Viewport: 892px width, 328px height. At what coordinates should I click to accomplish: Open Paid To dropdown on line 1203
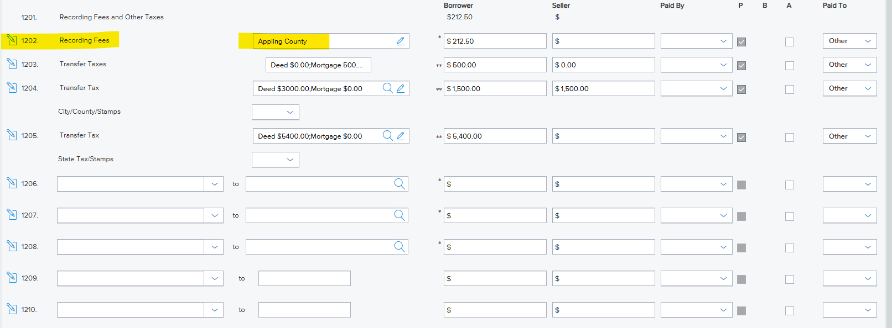(849, 65)
